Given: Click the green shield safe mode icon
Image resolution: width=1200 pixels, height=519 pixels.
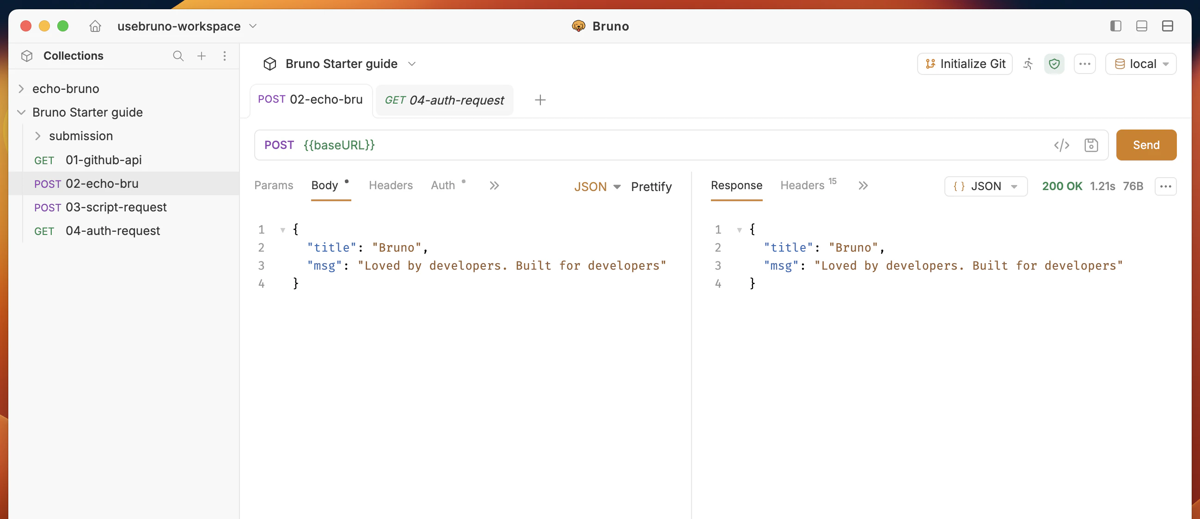Looking at the screenshot, I should click(x=1054, y=64).
